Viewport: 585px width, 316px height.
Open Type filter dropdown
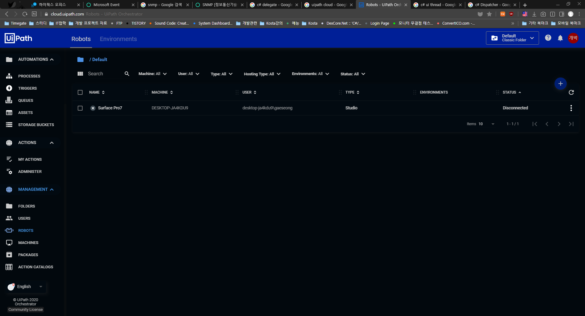point(222,74)
